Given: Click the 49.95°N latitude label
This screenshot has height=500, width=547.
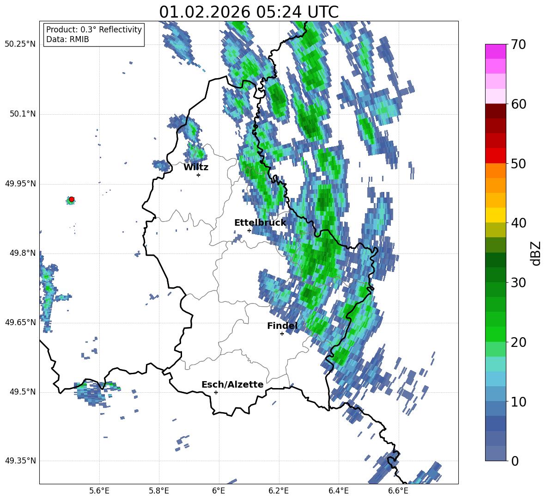Looking at the screenshot, I should (20, 183).
